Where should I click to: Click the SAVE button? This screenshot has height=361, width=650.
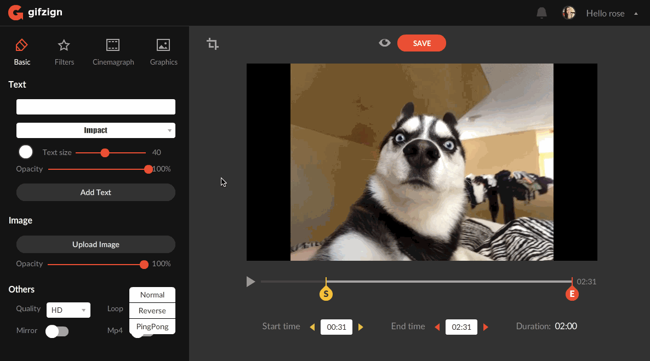click(421, 43)
